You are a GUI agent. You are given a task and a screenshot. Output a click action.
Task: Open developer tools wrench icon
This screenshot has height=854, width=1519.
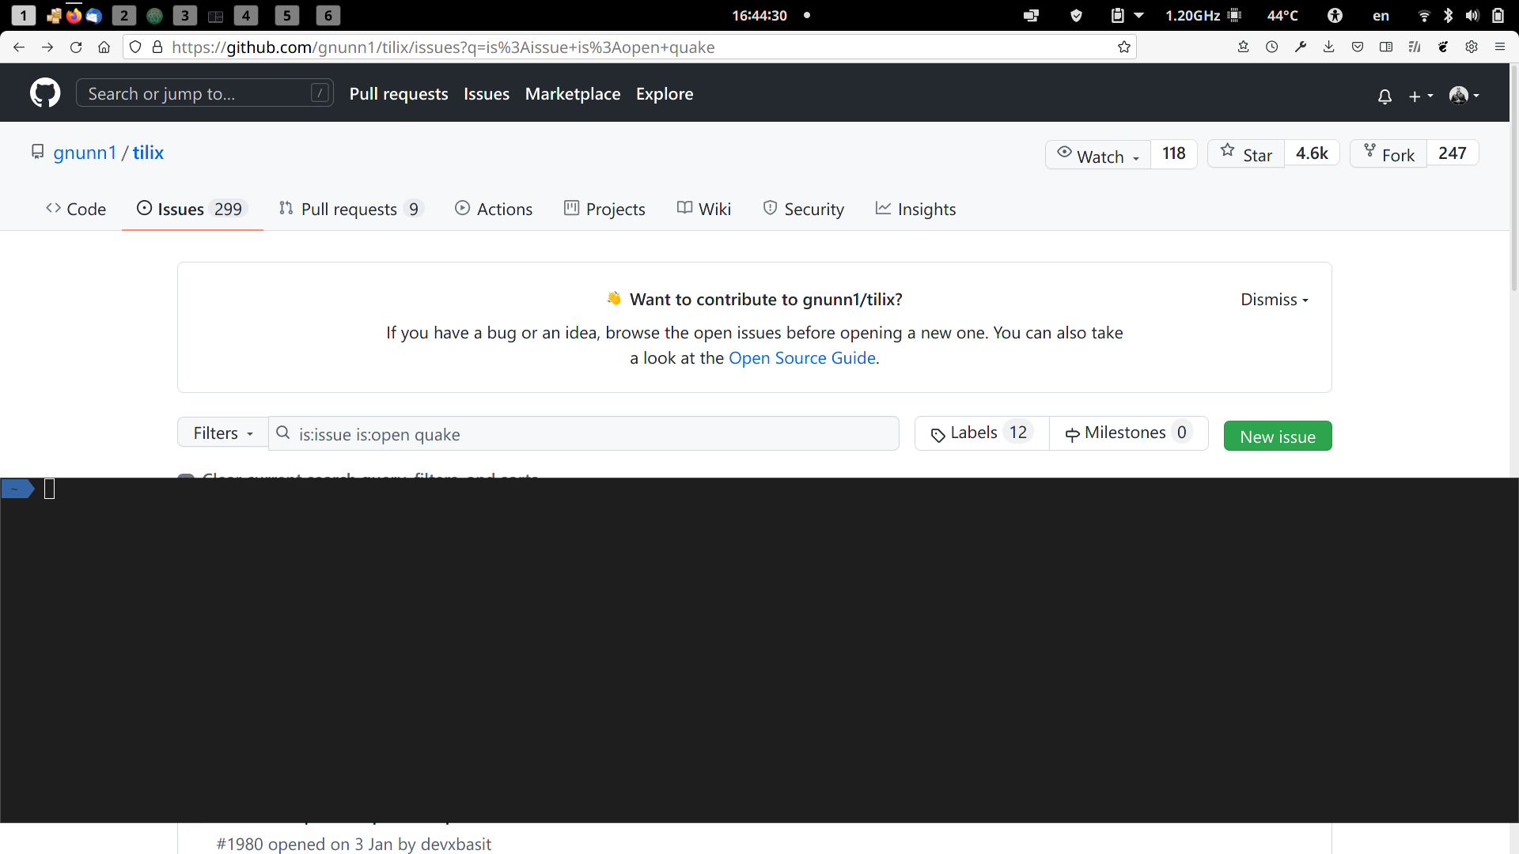click(x=1301, y=47)
